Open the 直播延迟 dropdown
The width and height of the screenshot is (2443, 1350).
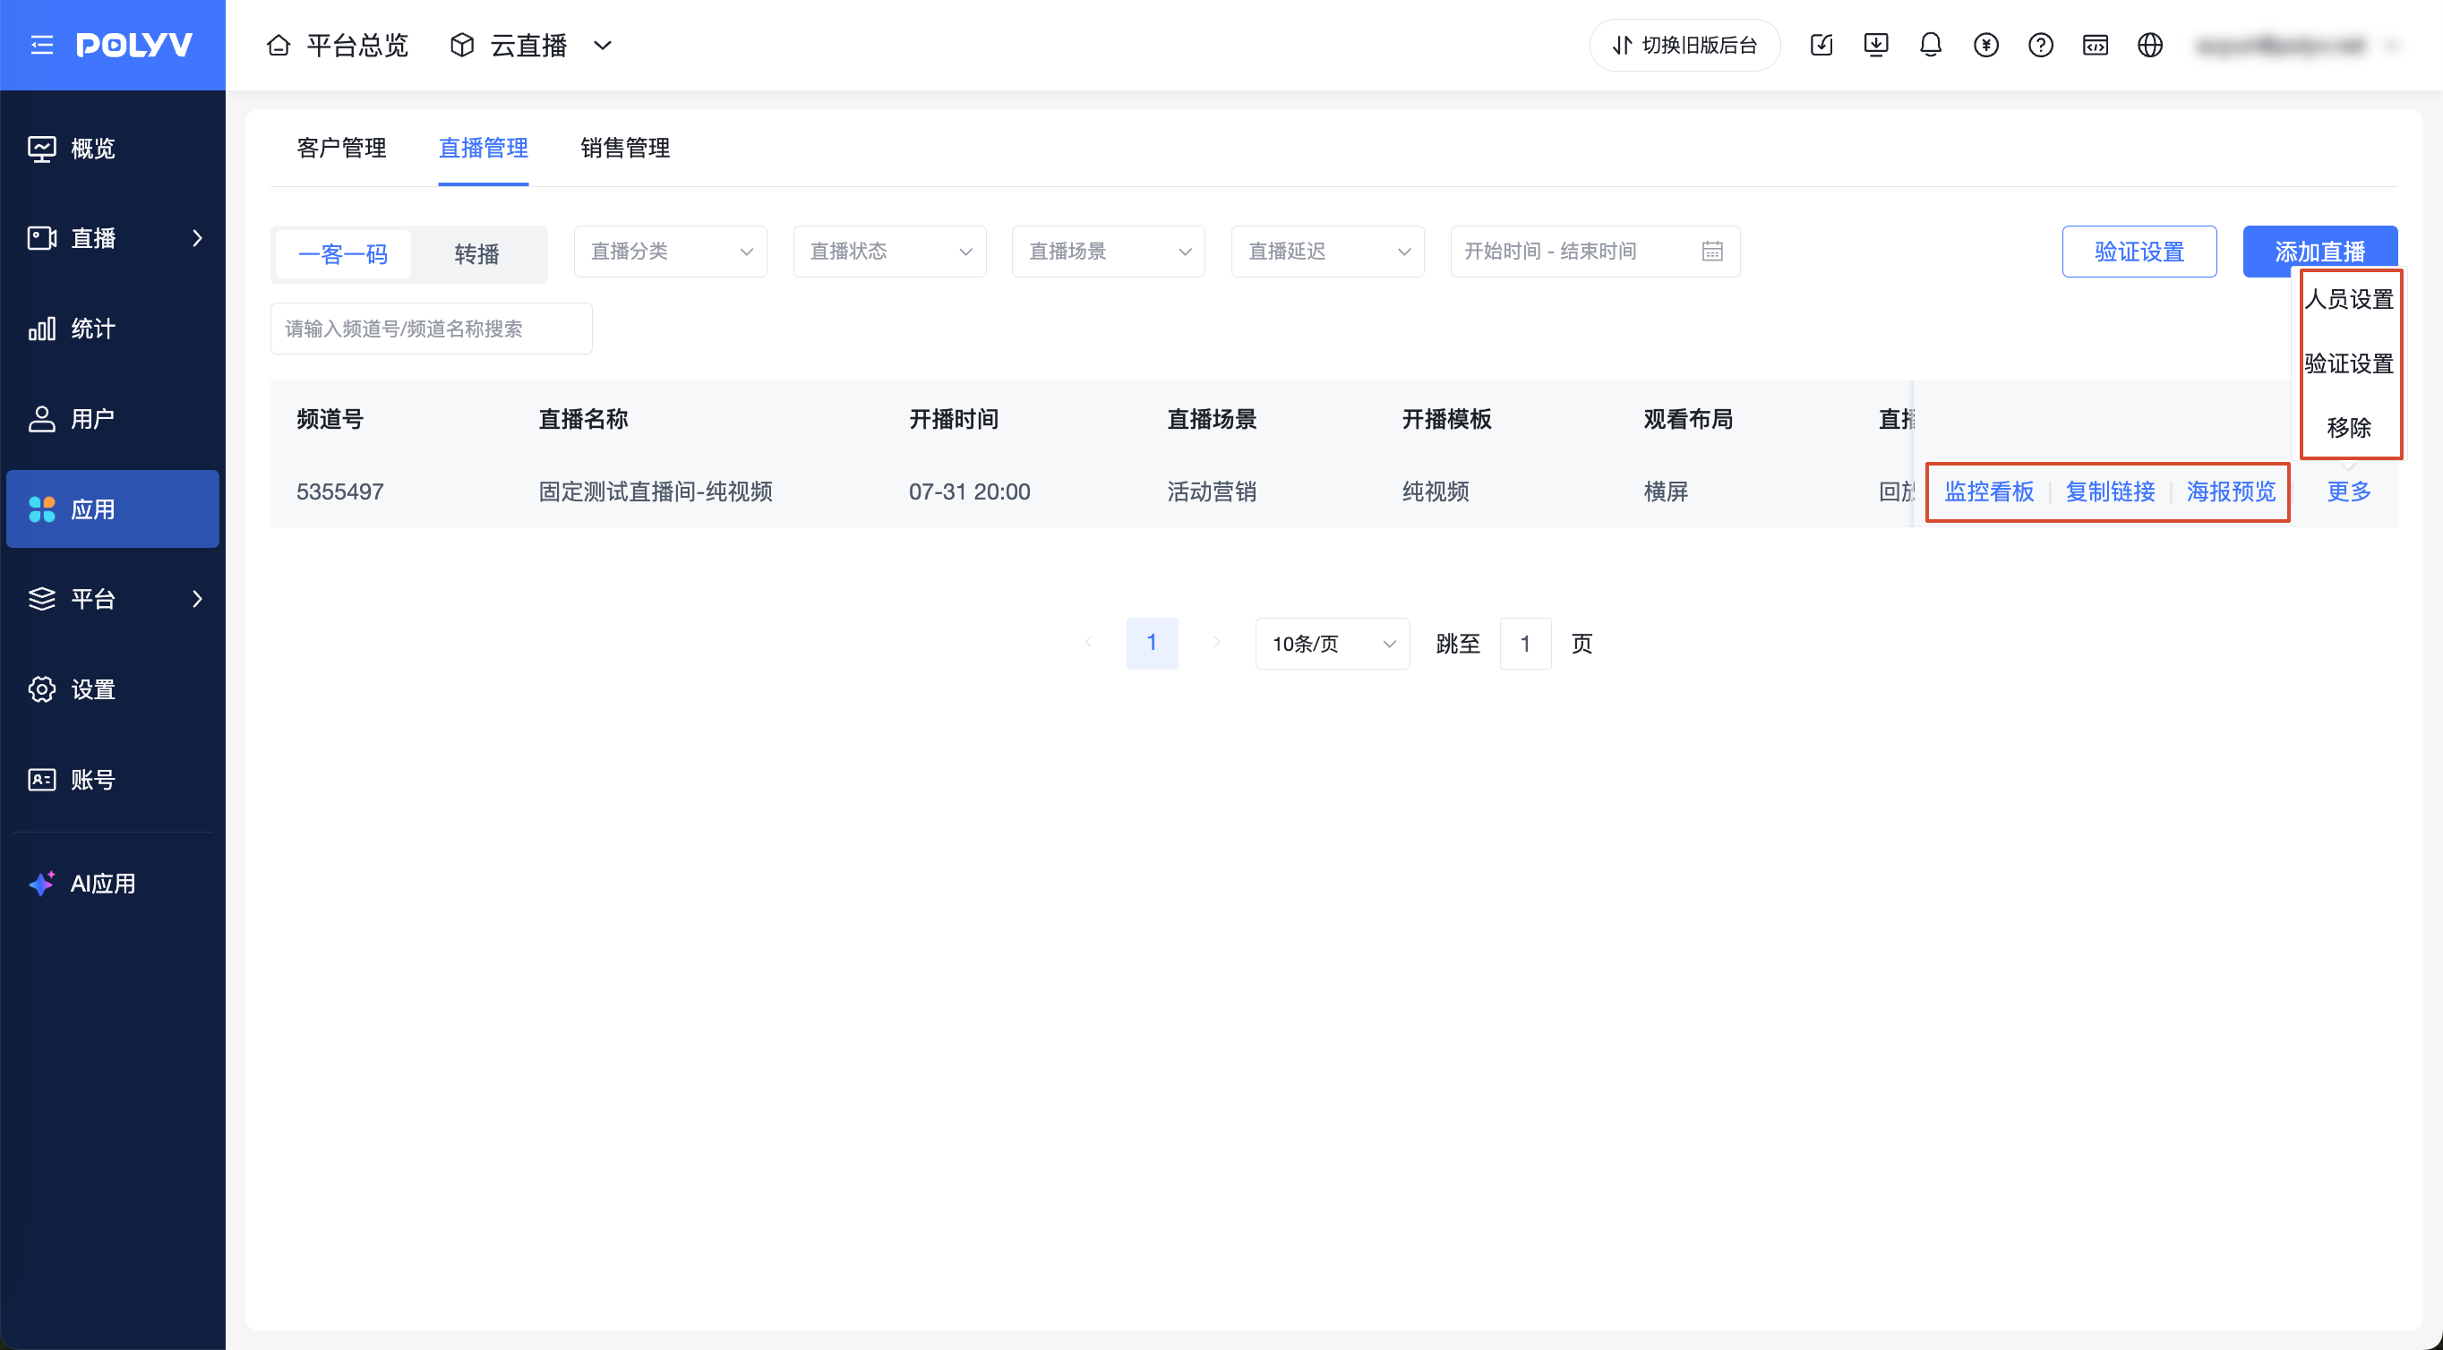click(1328, 252)
